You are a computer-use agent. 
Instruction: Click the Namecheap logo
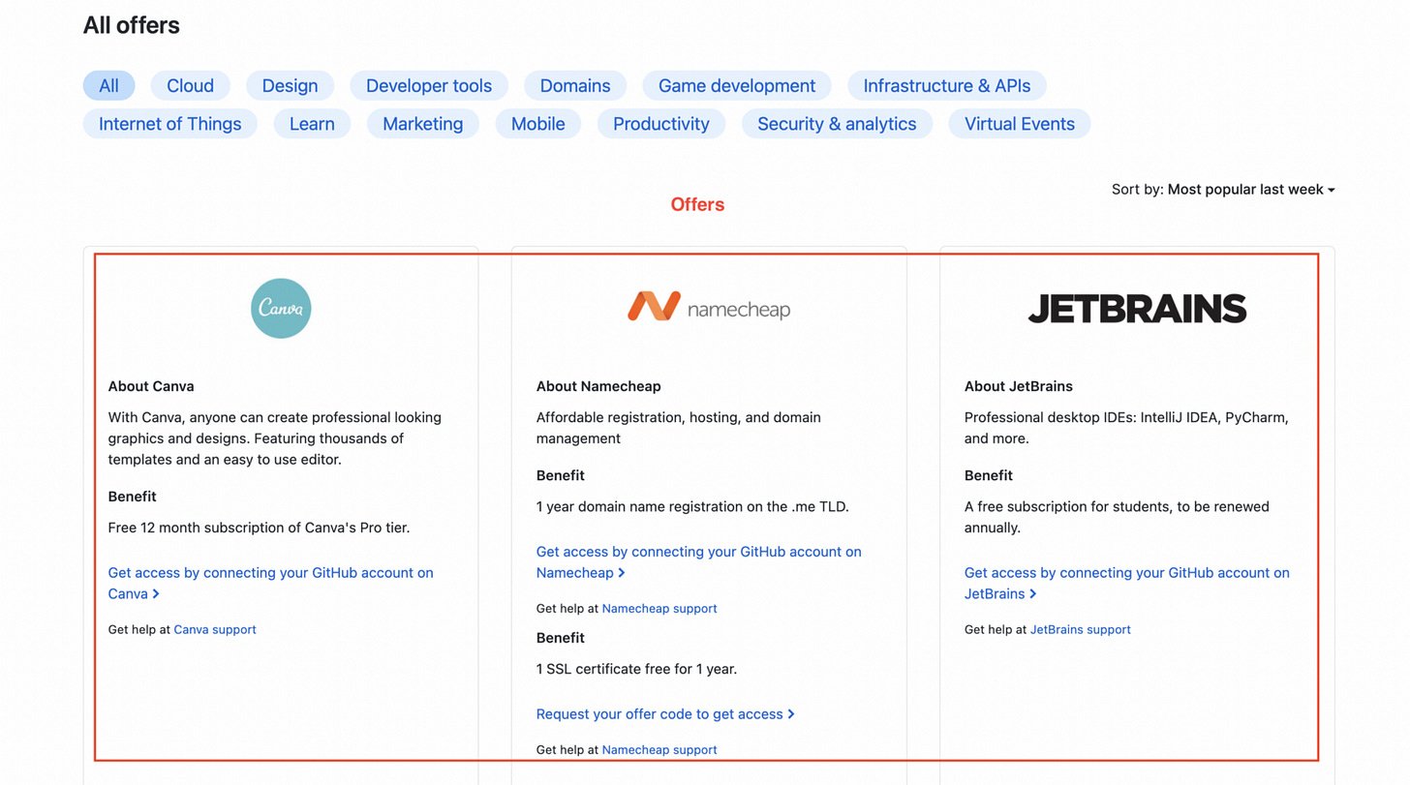(x=709, y=307)
